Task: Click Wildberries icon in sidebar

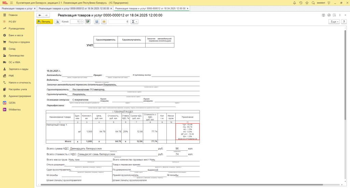Action: pyautogui.click(x=4, y=110)
